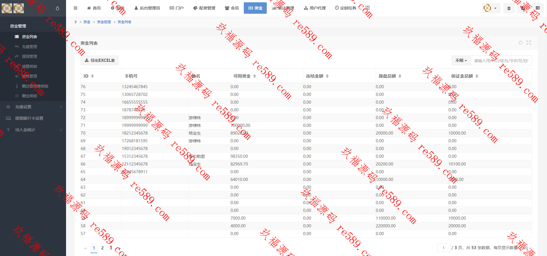Click the trash clear cache icon

[x=509, y=8]
